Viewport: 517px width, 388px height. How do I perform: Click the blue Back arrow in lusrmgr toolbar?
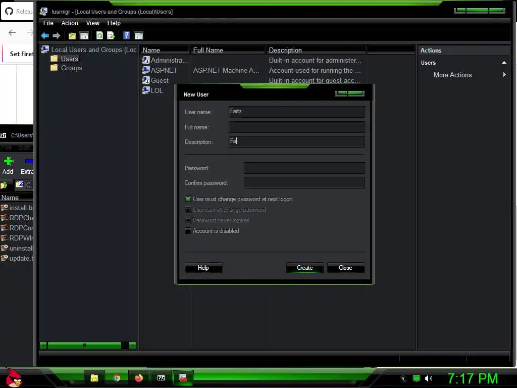(x=45, y=36)
